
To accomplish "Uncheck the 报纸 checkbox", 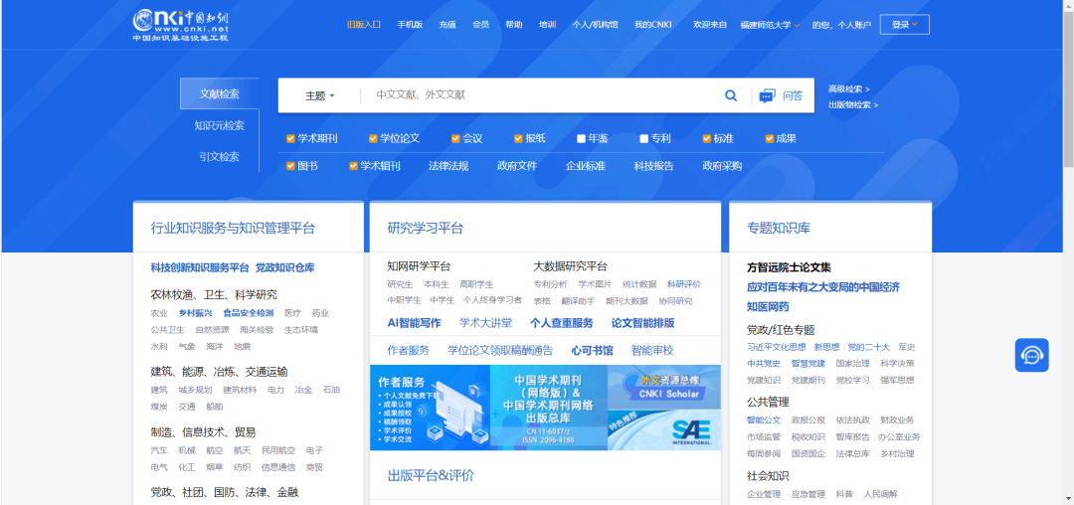I will pyautogui.click(x=518, y=139).
